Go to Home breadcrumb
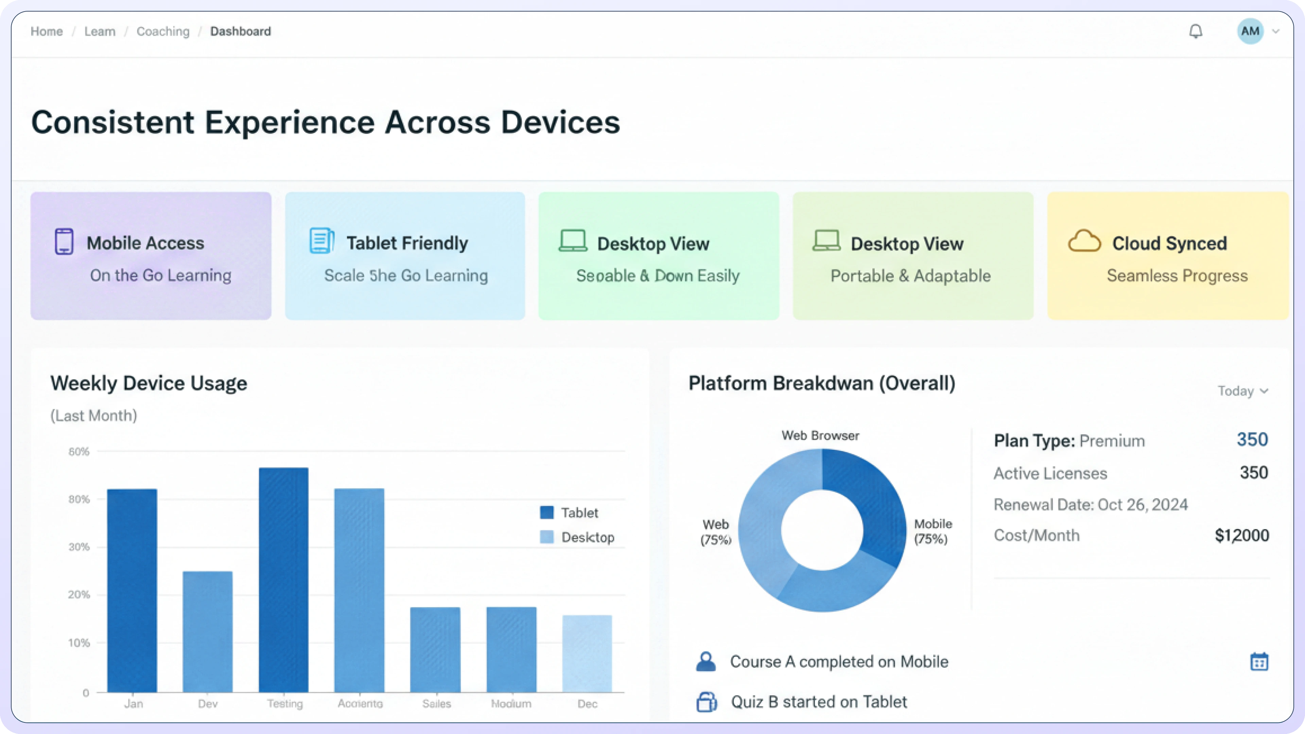 click(x=47, y=31)
